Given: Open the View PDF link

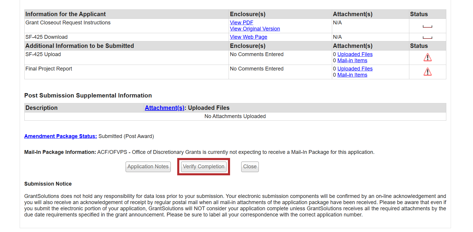Looking at the screenshot, I should coord(241,23).
